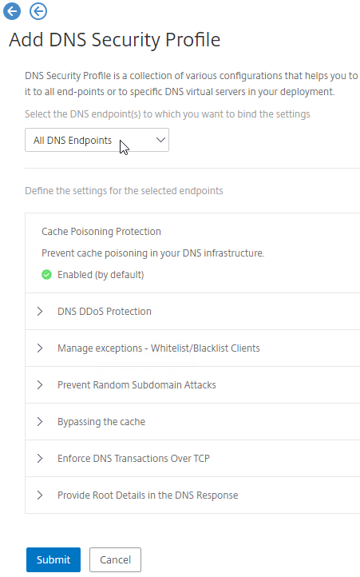The image size is (360, 577).
Task: Expand the Bypassing the cache chevron
Action: coord(40,422)
